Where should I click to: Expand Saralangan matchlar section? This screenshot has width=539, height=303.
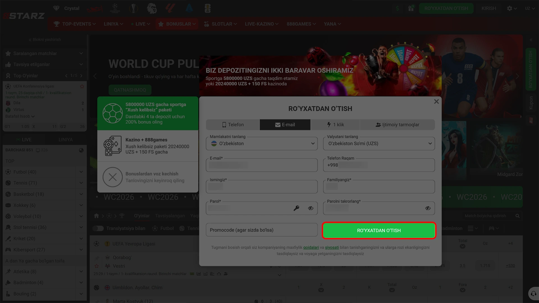[45, 53]
